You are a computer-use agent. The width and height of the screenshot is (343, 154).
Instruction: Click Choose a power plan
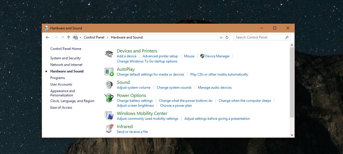click(176, 106)
